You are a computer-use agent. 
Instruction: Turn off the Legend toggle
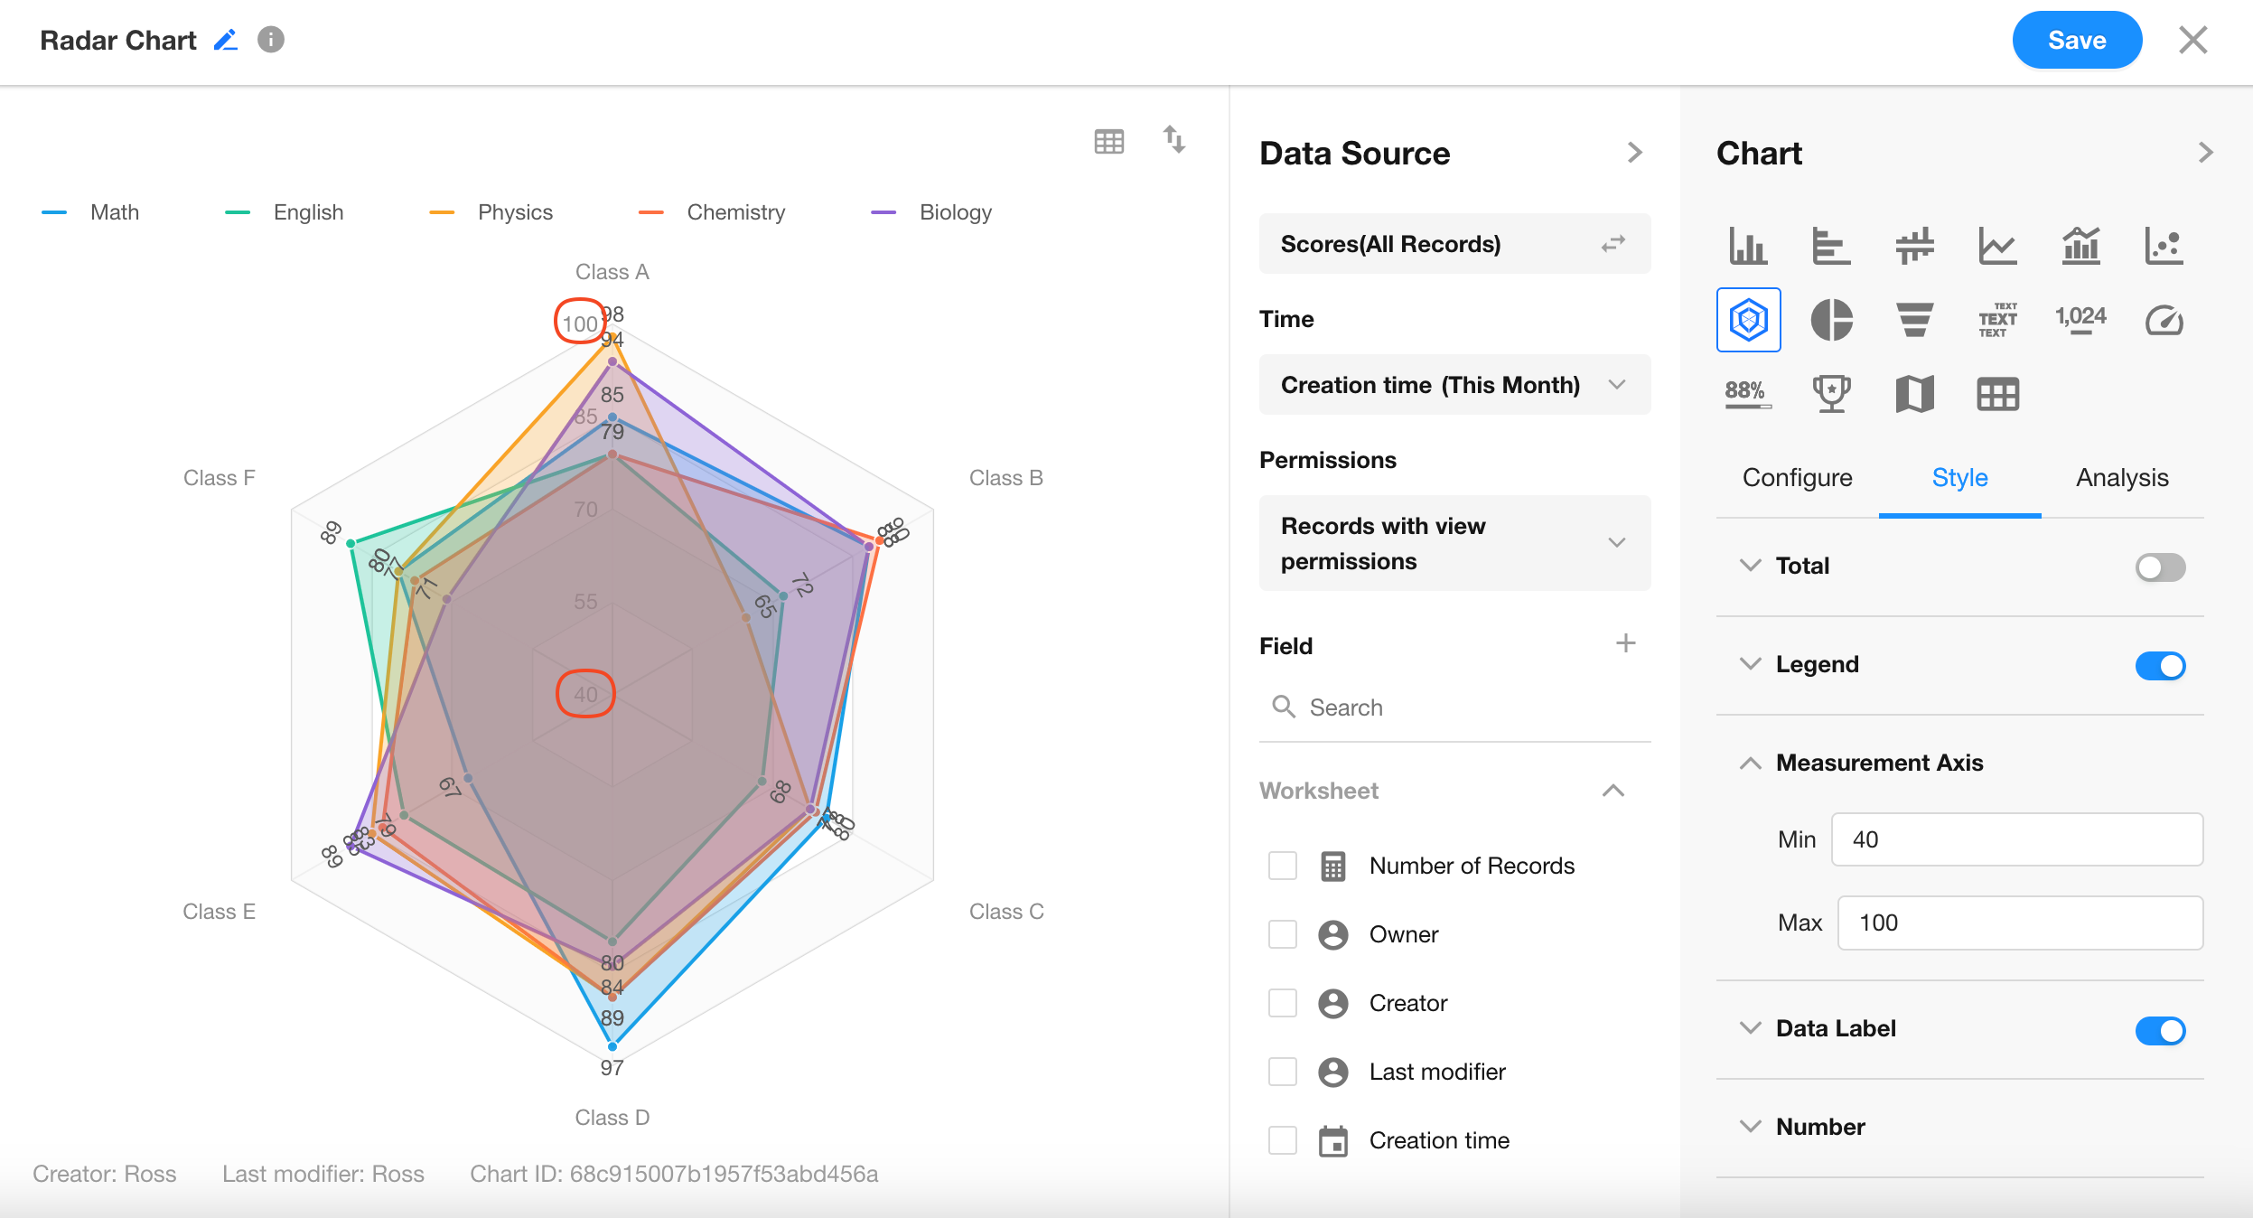2160,666
